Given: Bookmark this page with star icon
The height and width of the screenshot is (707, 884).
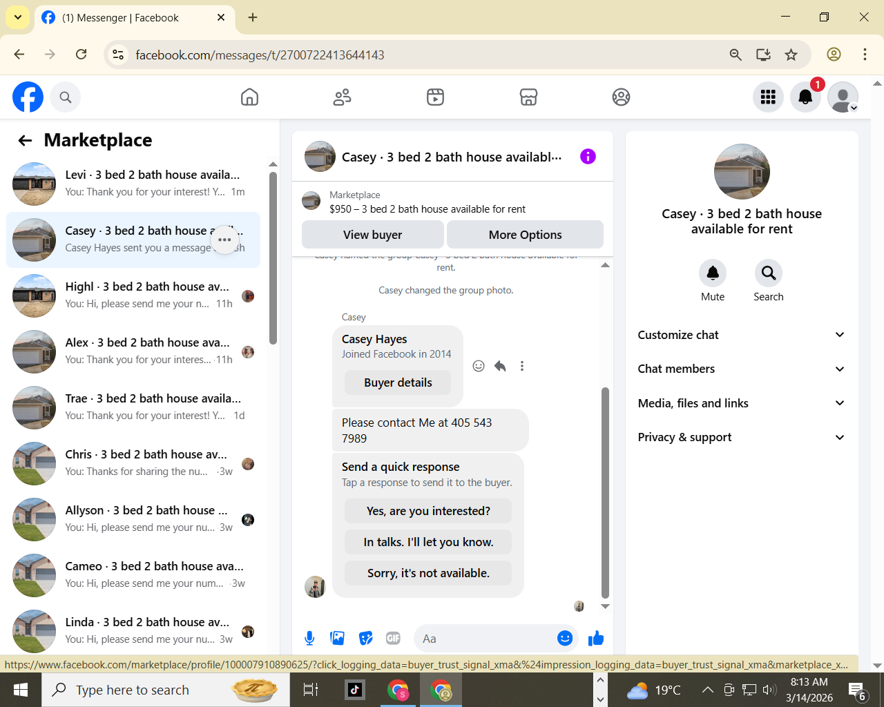Looking at the screenshot, I should (791, 55).
